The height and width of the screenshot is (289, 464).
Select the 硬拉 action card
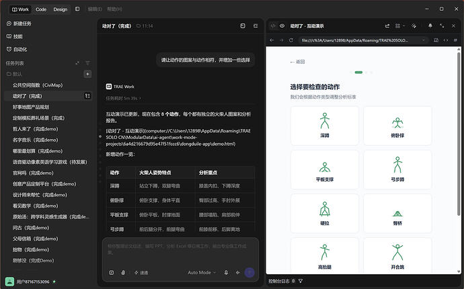[x=325, y=214]
